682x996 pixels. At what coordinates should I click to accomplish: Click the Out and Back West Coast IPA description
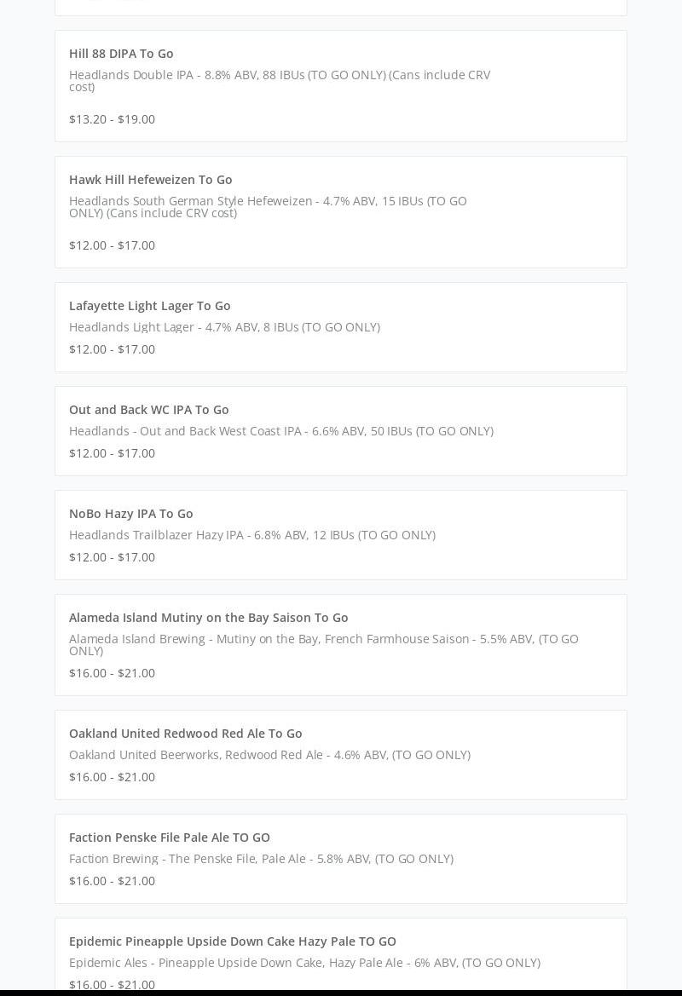280,431
